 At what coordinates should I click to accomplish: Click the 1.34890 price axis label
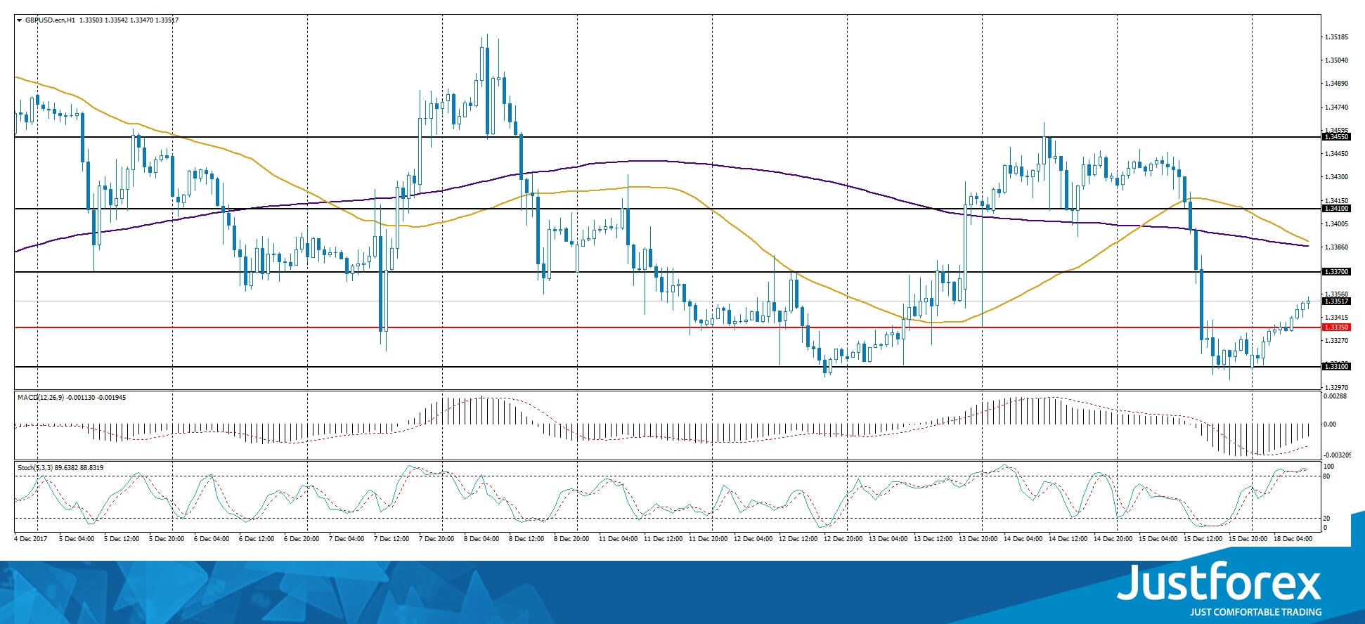click(1336, 84)
